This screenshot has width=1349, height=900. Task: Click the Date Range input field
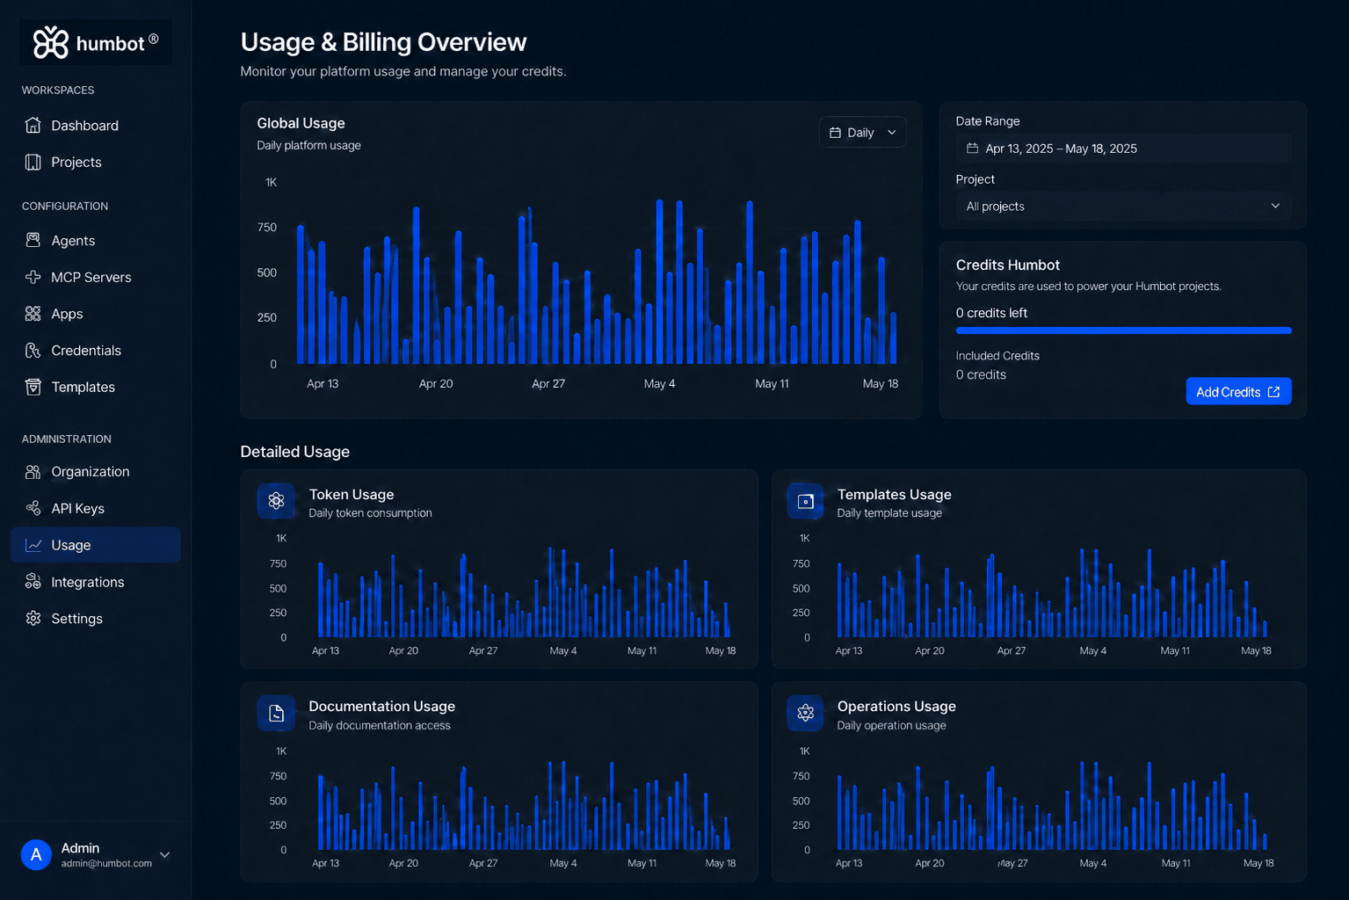pyautogui.click(x=1123, y=149)
